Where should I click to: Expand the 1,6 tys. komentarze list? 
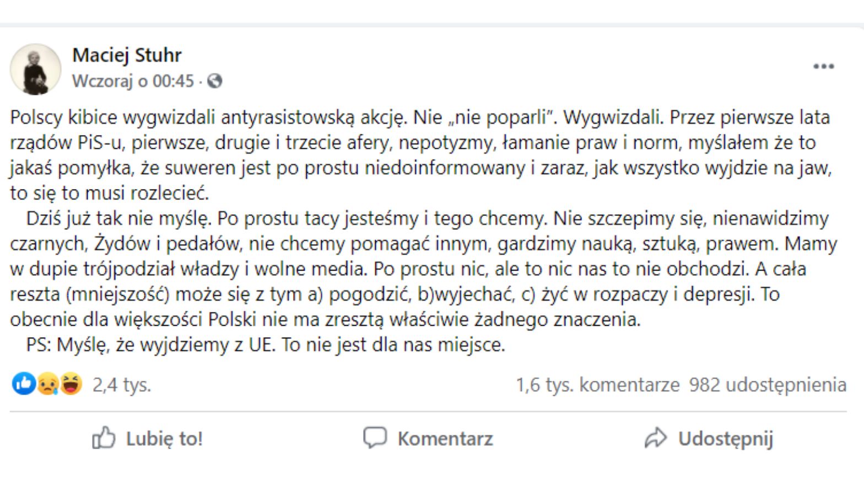click(x=597, y=385)
